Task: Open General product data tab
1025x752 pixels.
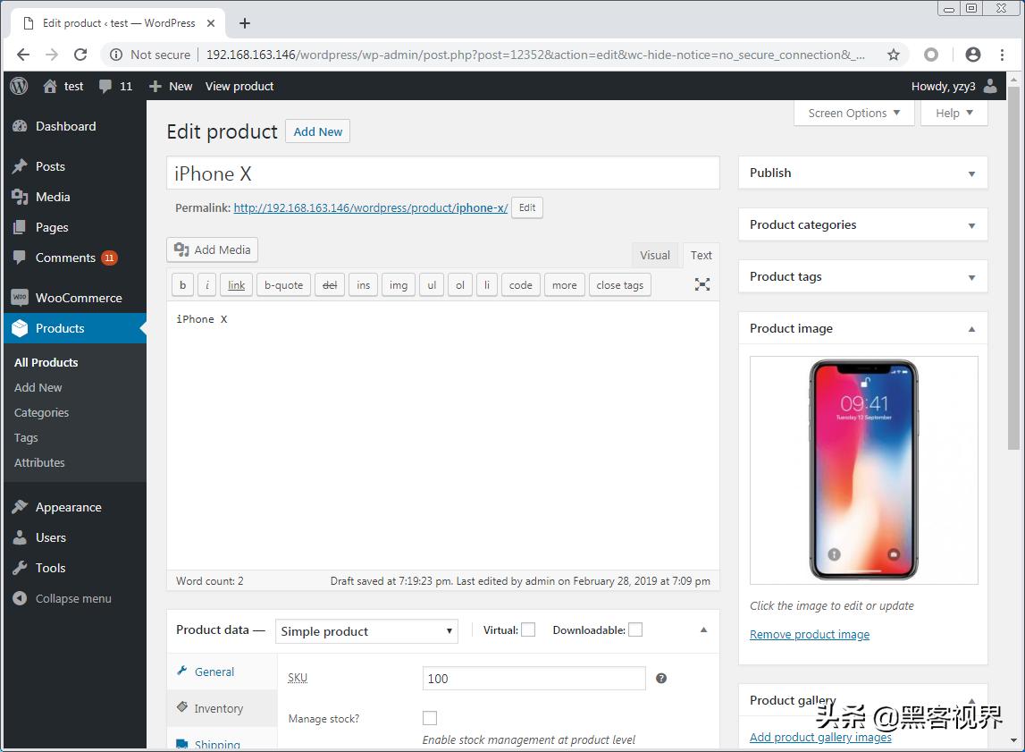Action: tap(222, 672)
